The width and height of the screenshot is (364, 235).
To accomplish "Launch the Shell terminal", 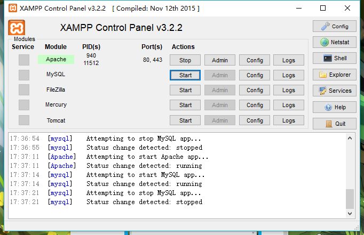I will click(x=334, y=58).
